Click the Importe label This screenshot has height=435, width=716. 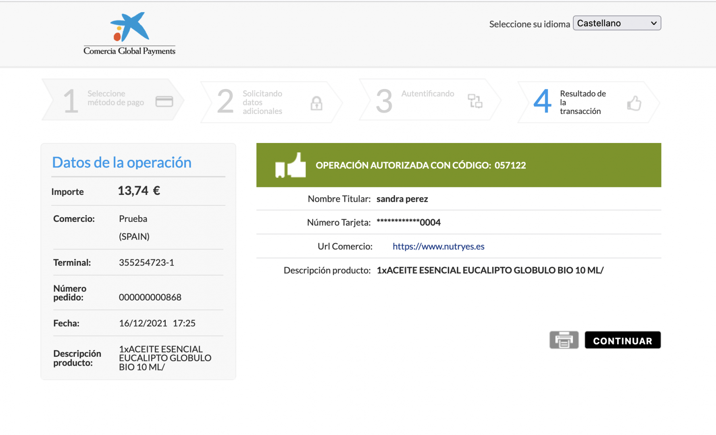pos(68,192)
